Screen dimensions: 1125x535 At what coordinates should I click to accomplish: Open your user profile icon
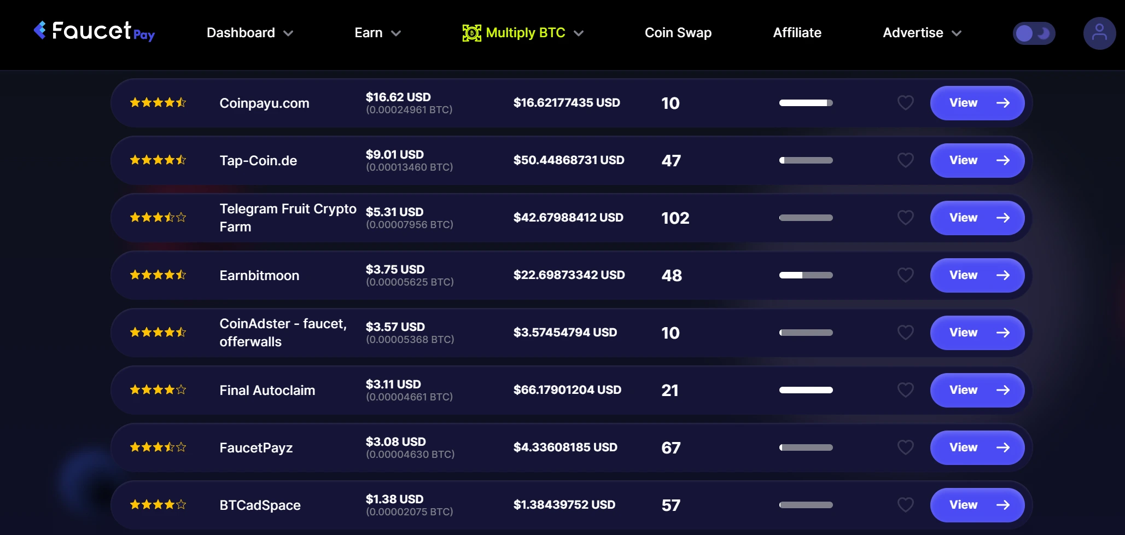pos(1099,33)
